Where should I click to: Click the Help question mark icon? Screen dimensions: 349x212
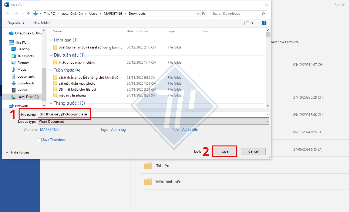(x=264, y=23)
